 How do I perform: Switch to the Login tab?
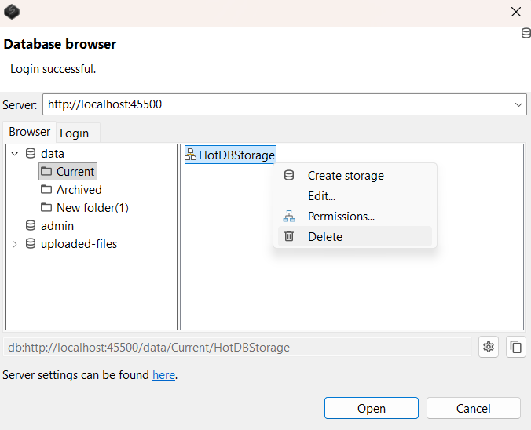pyautogui.click(x=75, y=133)
